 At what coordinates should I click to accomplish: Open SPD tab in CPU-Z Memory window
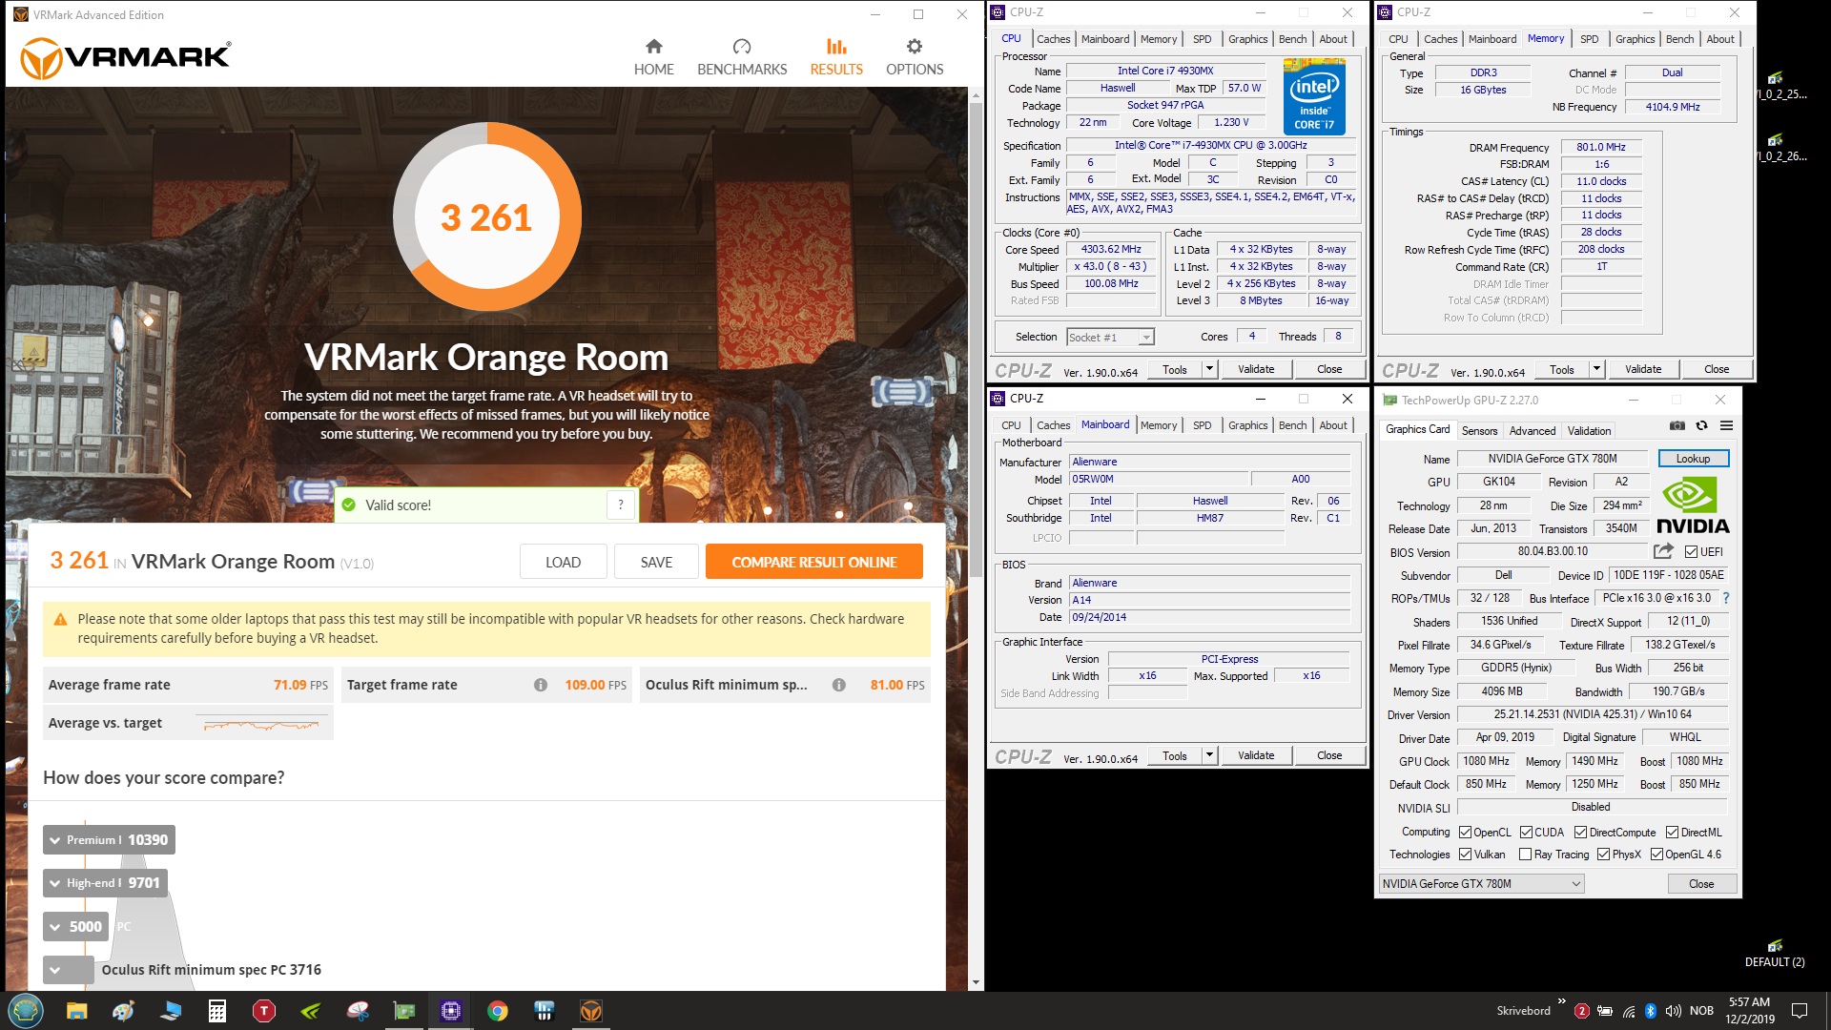pos(1589,39)
